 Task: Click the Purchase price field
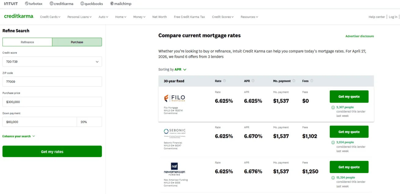click(52, 102)
